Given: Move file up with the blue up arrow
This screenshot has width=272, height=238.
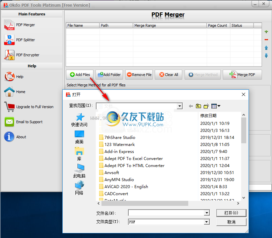Looking at the screenshot, I should pos(266,48).
